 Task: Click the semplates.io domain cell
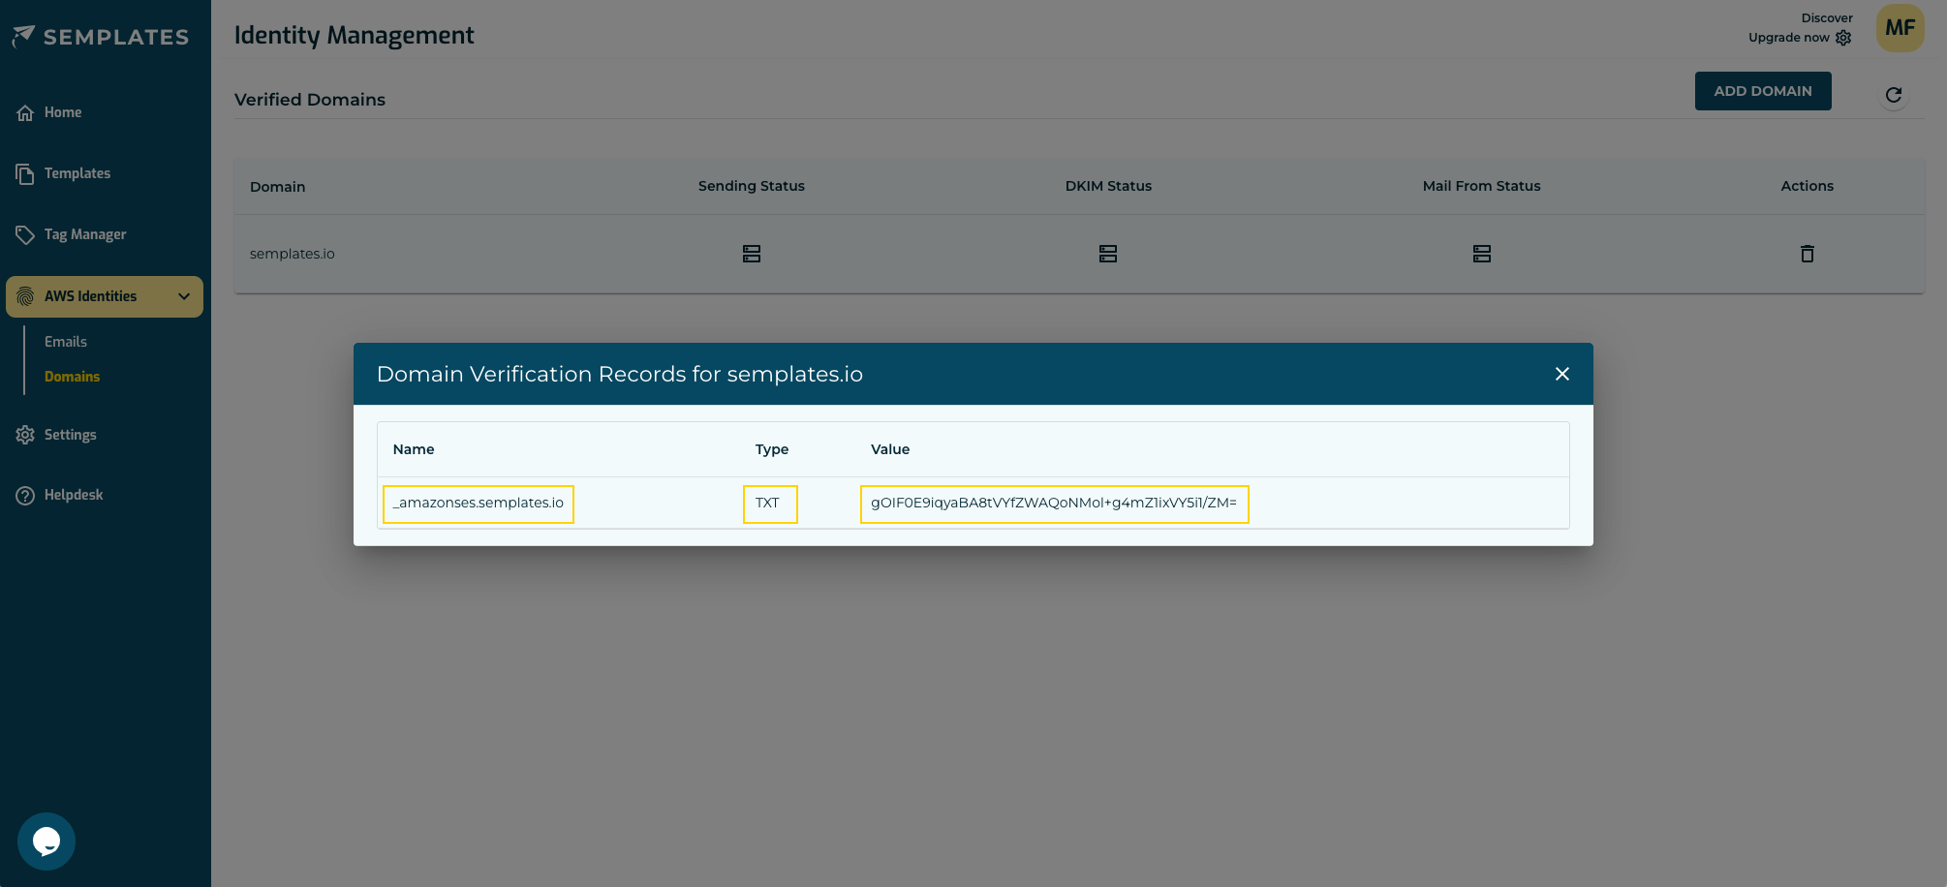click(293, 254)
